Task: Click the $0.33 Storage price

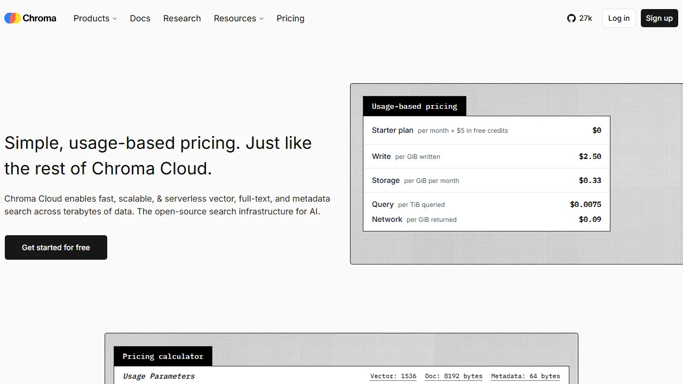Action: 590,180
